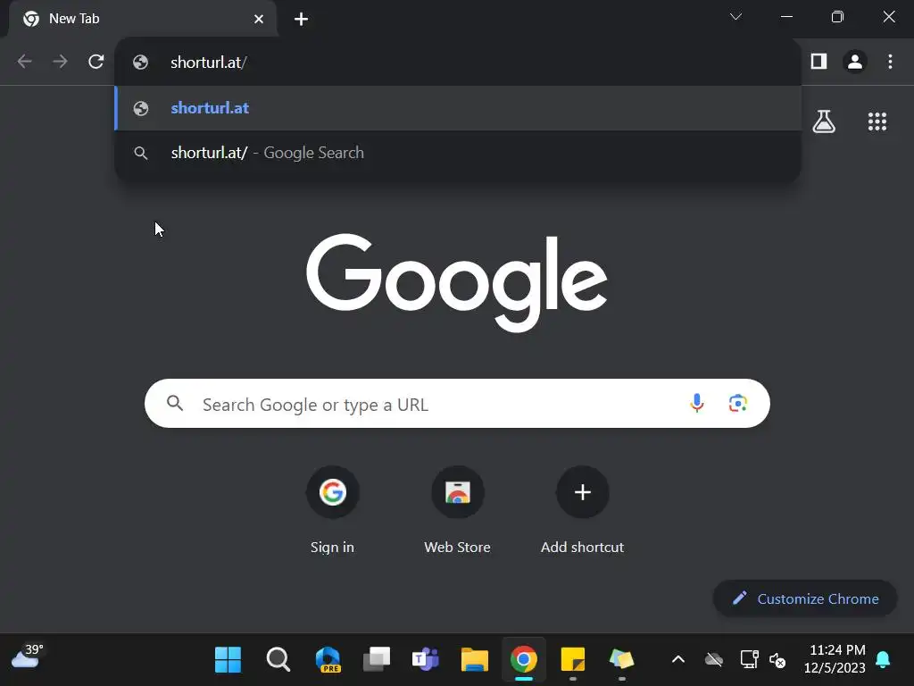Open the Web Store shortcut
Screen dimensions: 914x686
pyautogui.click(x=458, y=510)
